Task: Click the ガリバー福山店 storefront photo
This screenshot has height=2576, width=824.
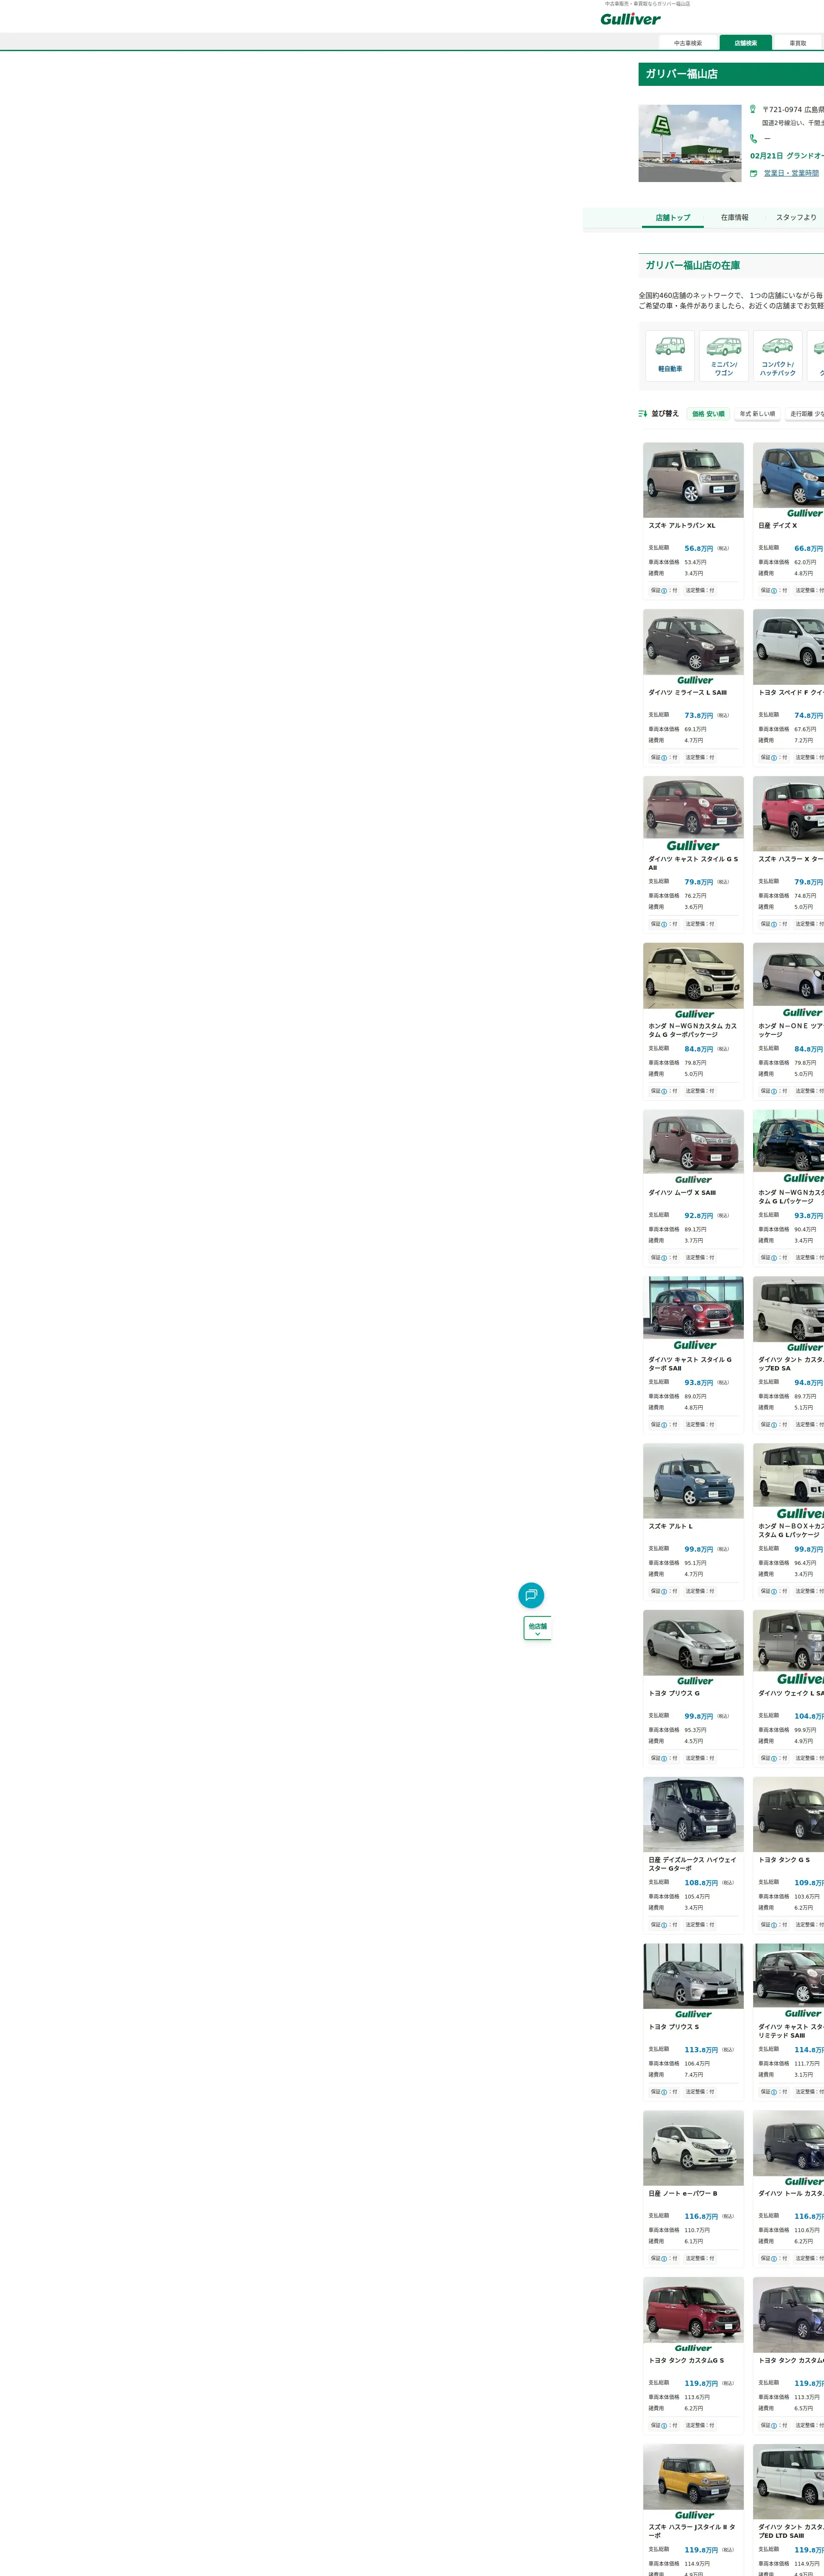Action: 690,144
